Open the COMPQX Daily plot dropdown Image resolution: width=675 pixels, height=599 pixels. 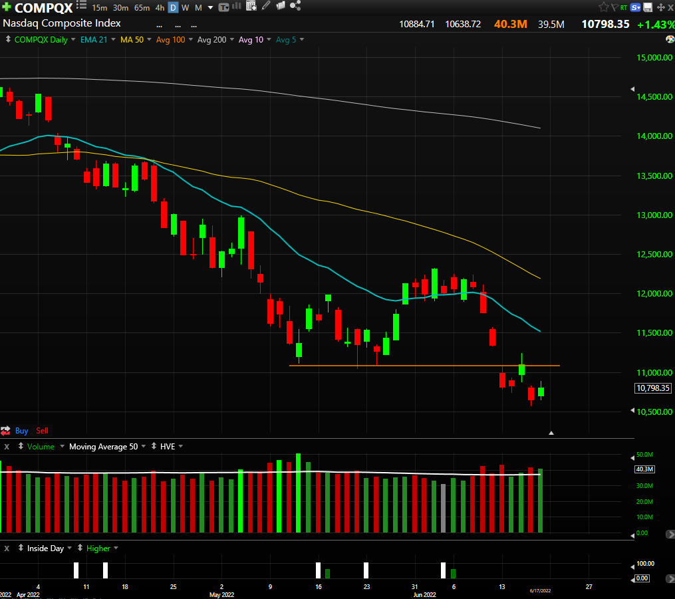(x=73, y=40)
